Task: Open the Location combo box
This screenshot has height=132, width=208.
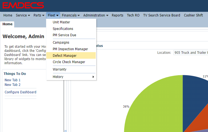Action: click(190, 53)
